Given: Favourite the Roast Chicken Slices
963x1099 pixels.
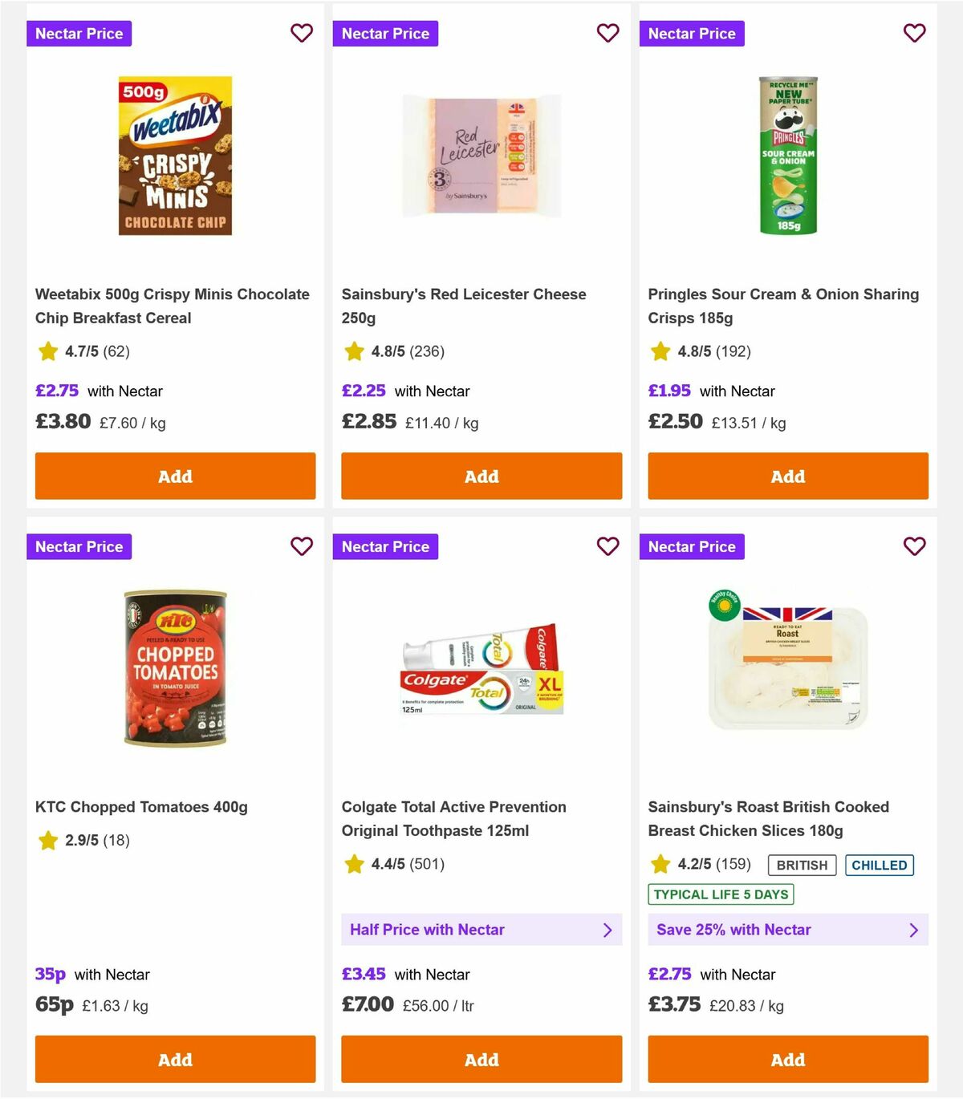Looking at the screenshot, I should (914, 546).
